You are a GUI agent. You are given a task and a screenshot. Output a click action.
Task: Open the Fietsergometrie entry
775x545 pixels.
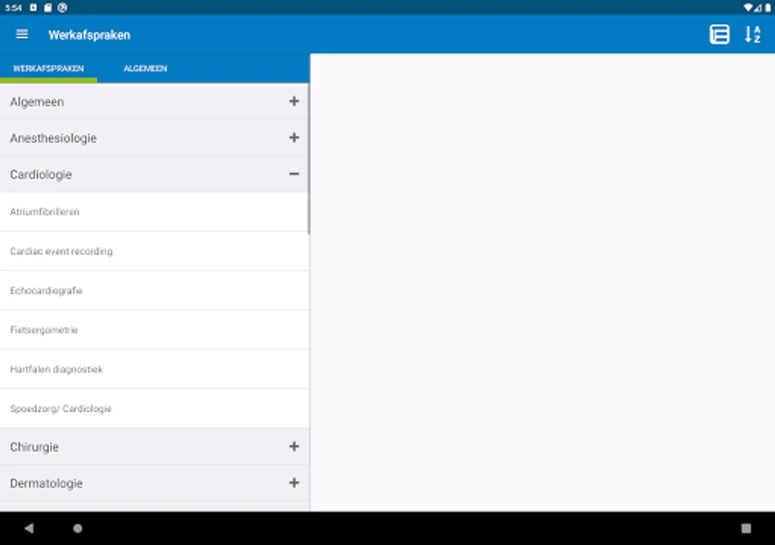coord(154,330)
